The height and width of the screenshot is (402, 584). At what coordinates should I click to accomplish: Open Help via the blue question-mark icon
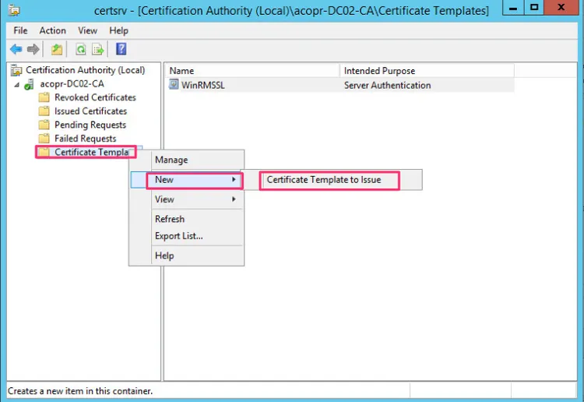(121, 50)
